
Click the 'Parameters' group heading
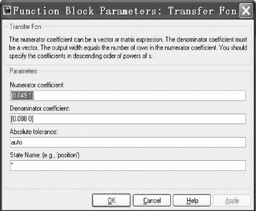(x=23, y=71)
